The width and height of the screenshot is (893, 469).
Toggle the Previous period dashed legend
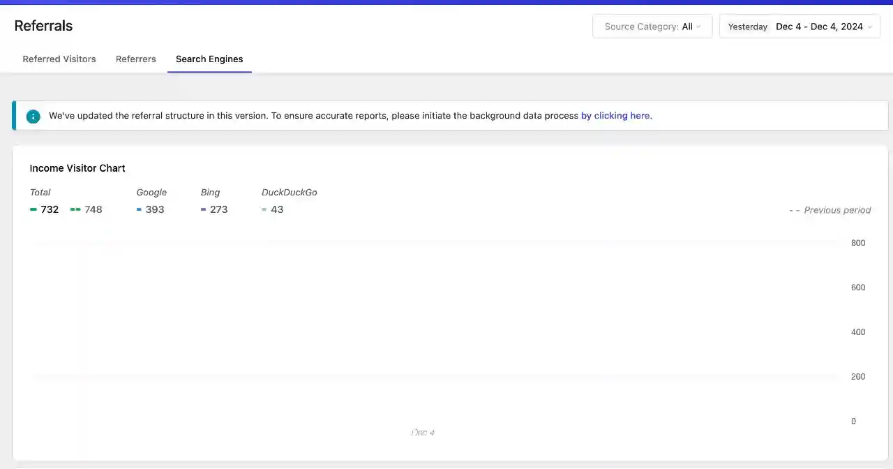coord(830,210)
